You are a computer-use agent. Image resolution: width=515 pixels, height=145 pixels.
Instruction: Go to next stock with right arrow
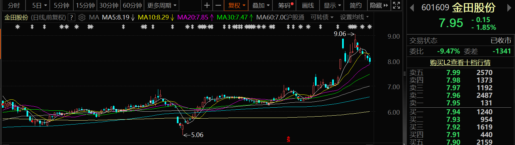click(510, 7)
